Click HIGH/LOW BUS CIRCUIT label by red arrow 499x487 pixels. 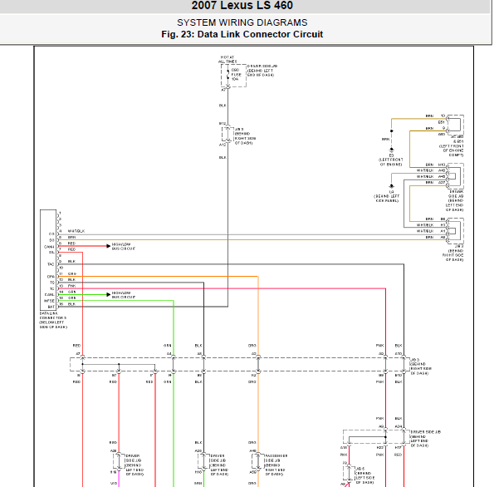[124, 246]
